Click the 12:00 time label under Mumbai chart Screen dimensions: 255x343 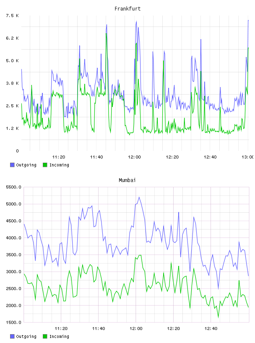click(136, 328)
